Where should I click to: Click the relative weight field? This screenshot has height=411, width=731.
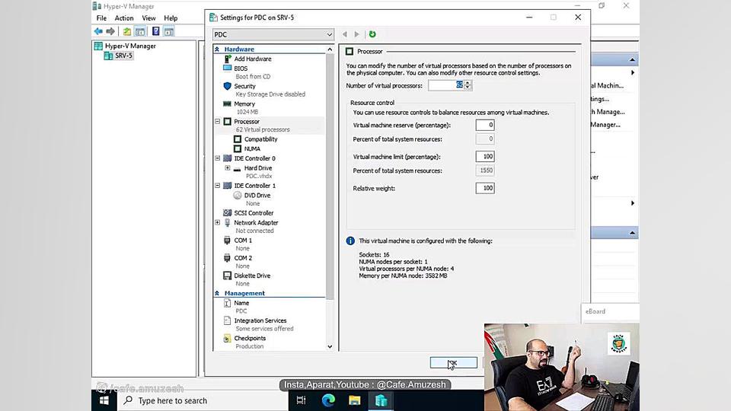tap(485, 188)
